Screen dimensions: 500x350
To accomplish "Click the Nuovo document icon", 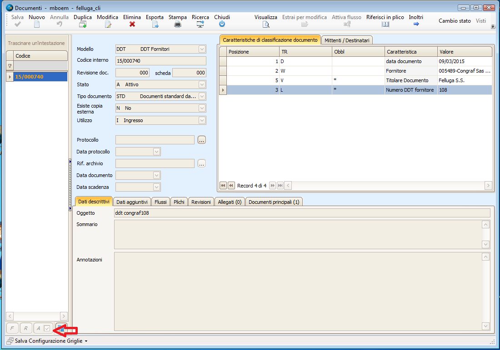I will pyautogui.click(x=37, y=25).
